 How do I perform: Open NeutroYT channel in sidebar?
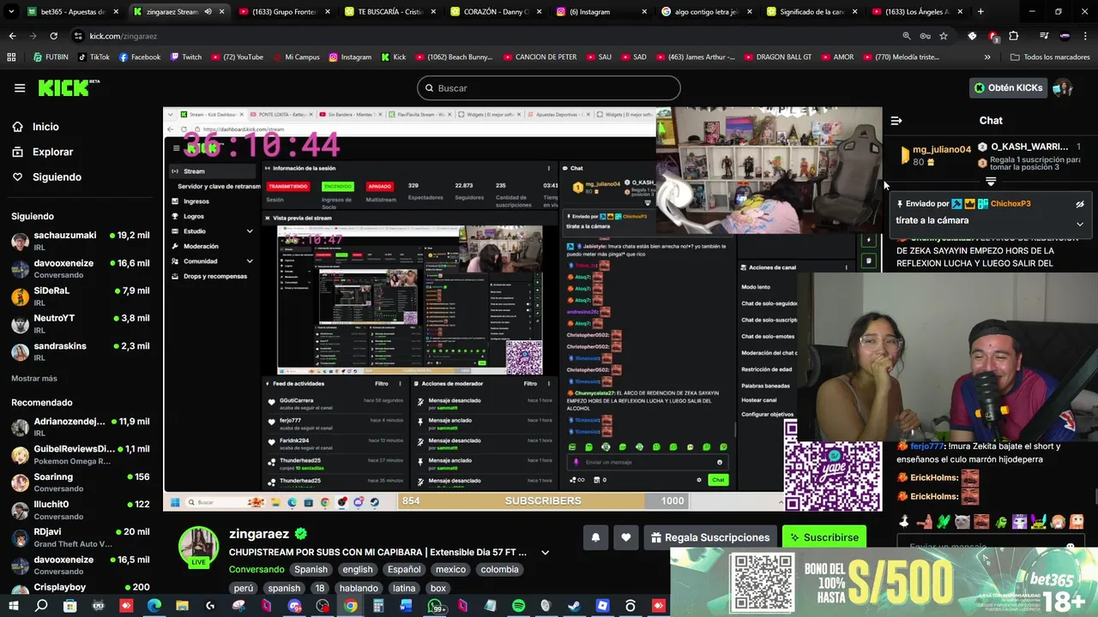tap(81, 324)
